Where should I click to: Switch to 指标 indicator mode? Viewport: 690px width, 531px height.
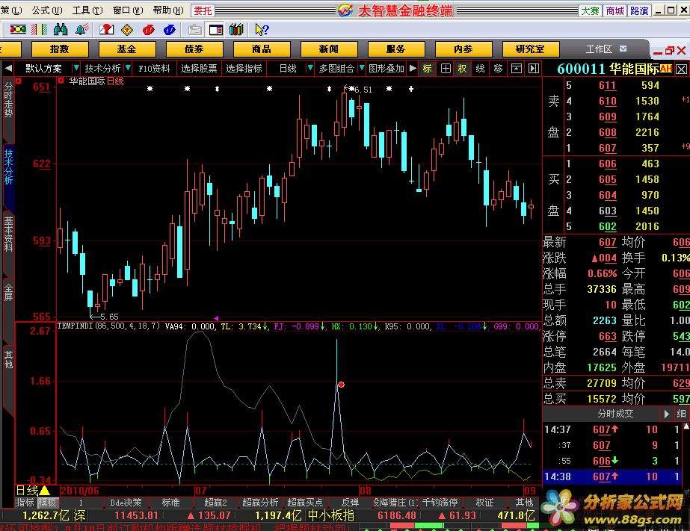(x=25, y=503)
